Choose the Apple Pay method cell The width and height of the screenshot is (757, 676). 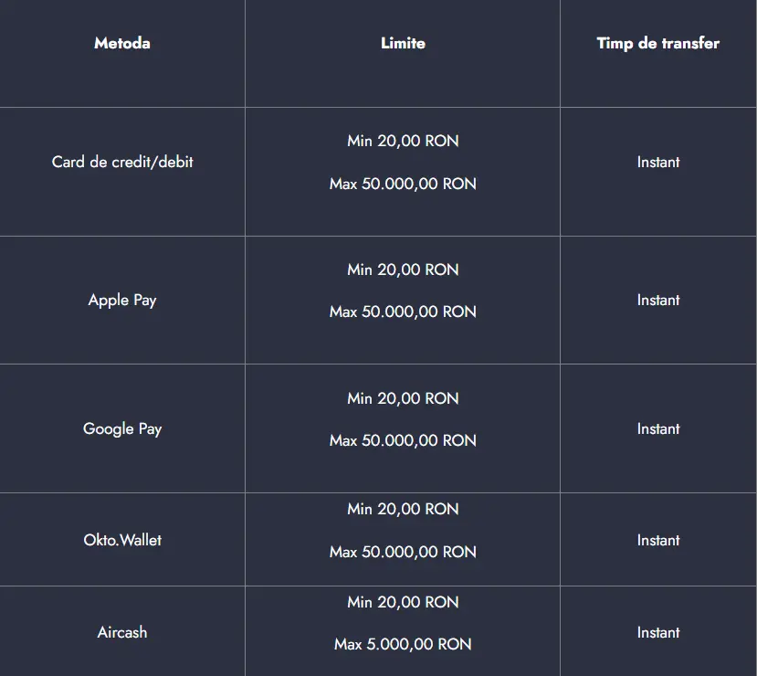122,300
